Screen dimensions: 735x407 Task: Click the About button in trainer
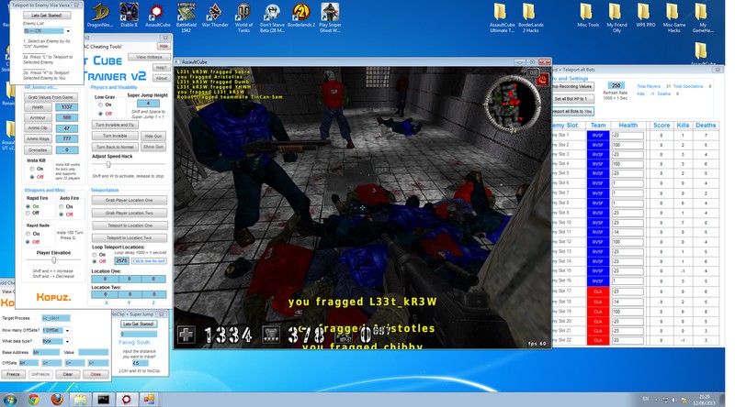pyautogui.click(x=162, y=78)
